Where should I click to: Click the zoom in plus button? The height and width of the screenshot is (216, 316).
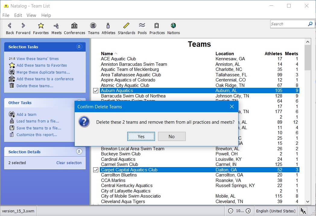pyautogui.click(x=248, y=211)
